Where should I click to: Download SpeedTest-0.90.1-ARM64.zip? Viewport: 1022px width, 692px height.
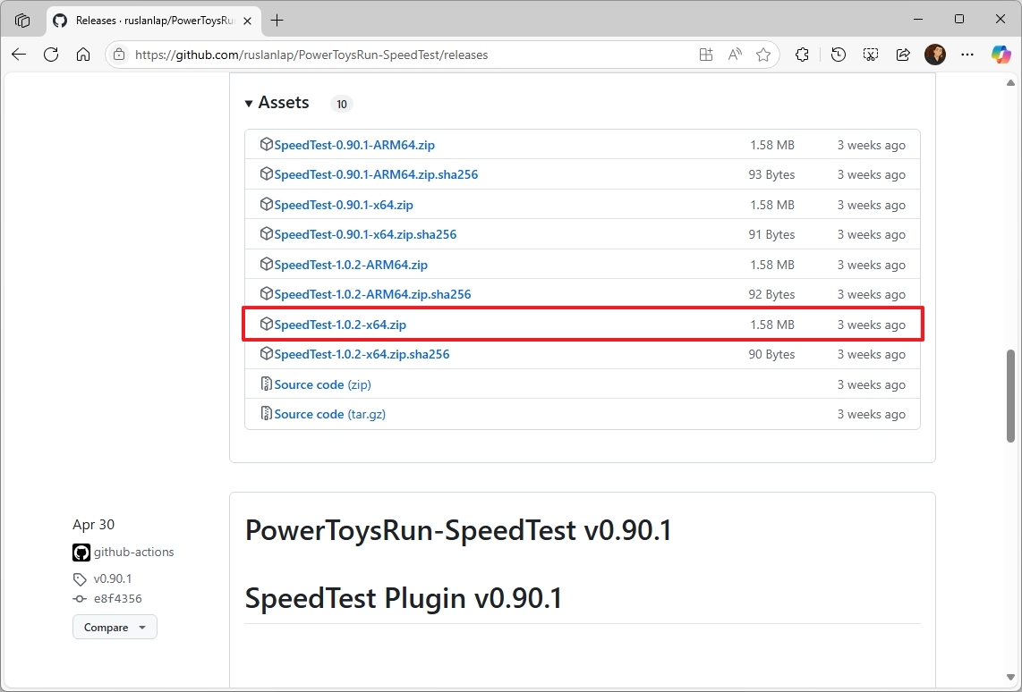[x=353, y=145]
